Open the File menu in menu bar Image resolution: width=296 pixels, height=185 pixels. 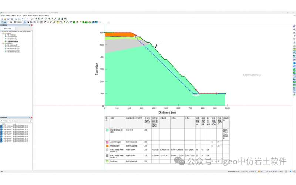(x=3, y=16)
